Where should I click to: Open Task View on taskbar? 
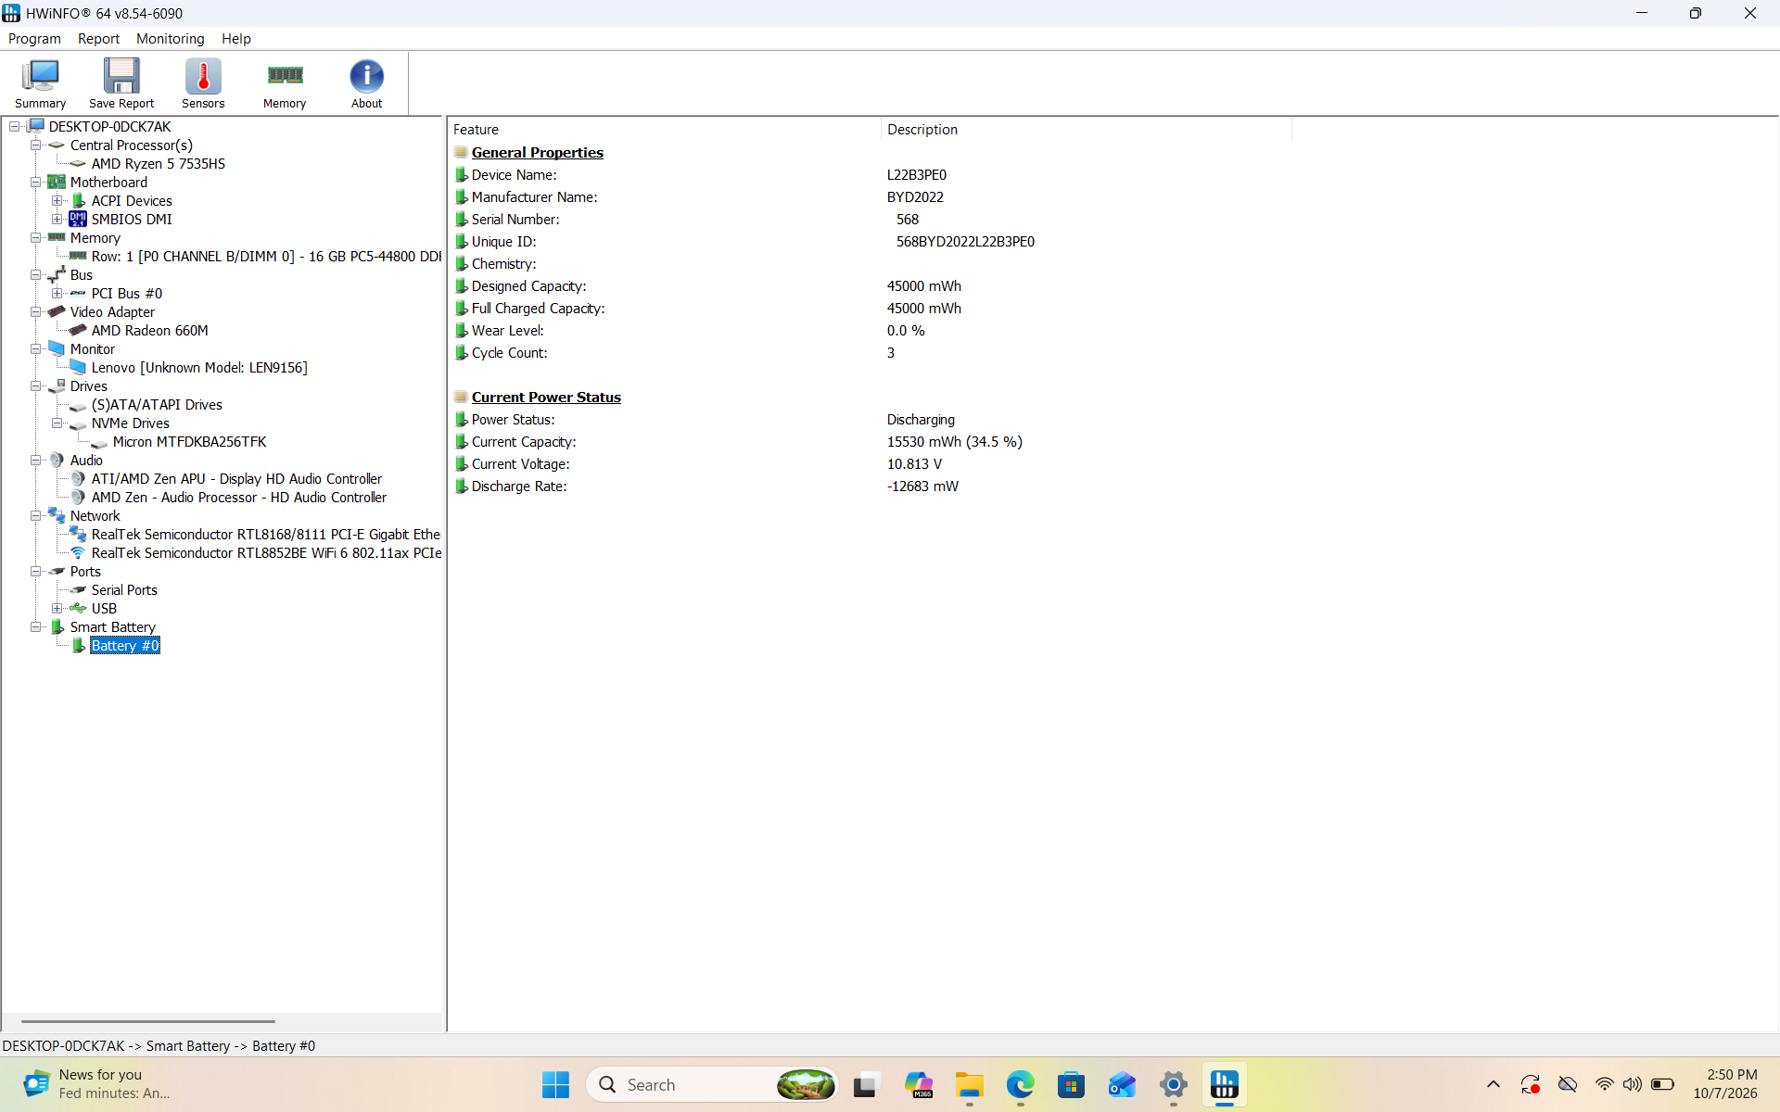pos(866,1084)
